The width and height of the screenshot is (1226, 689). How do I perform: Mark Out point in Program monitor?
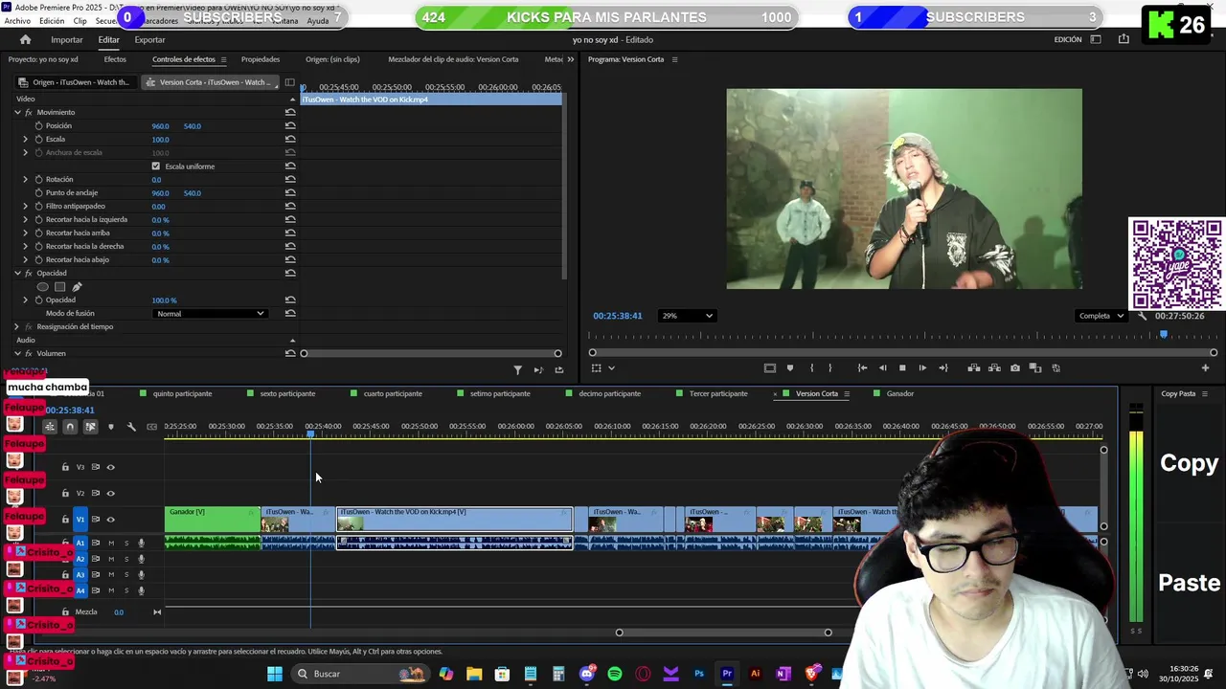pos(830,367)
